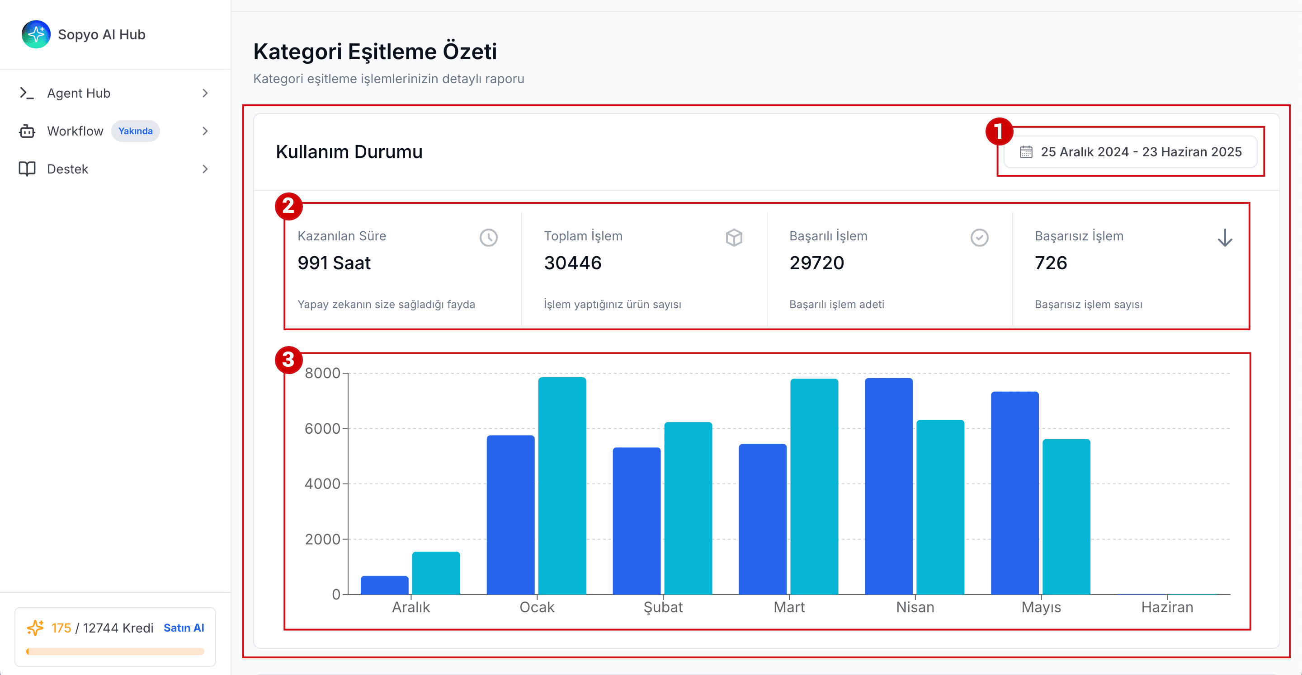The image size is (1302, 675).
Task: Click the Agent Hub terminal icon
Action: [x=27, y=93]
